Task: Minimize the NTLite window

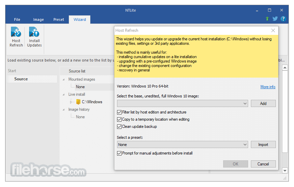Action: pos(257,10)
